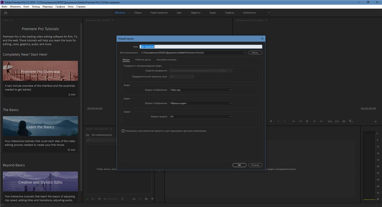Enable the 'Показывать имя элементов проекта' checkbox

coord(123,131)
